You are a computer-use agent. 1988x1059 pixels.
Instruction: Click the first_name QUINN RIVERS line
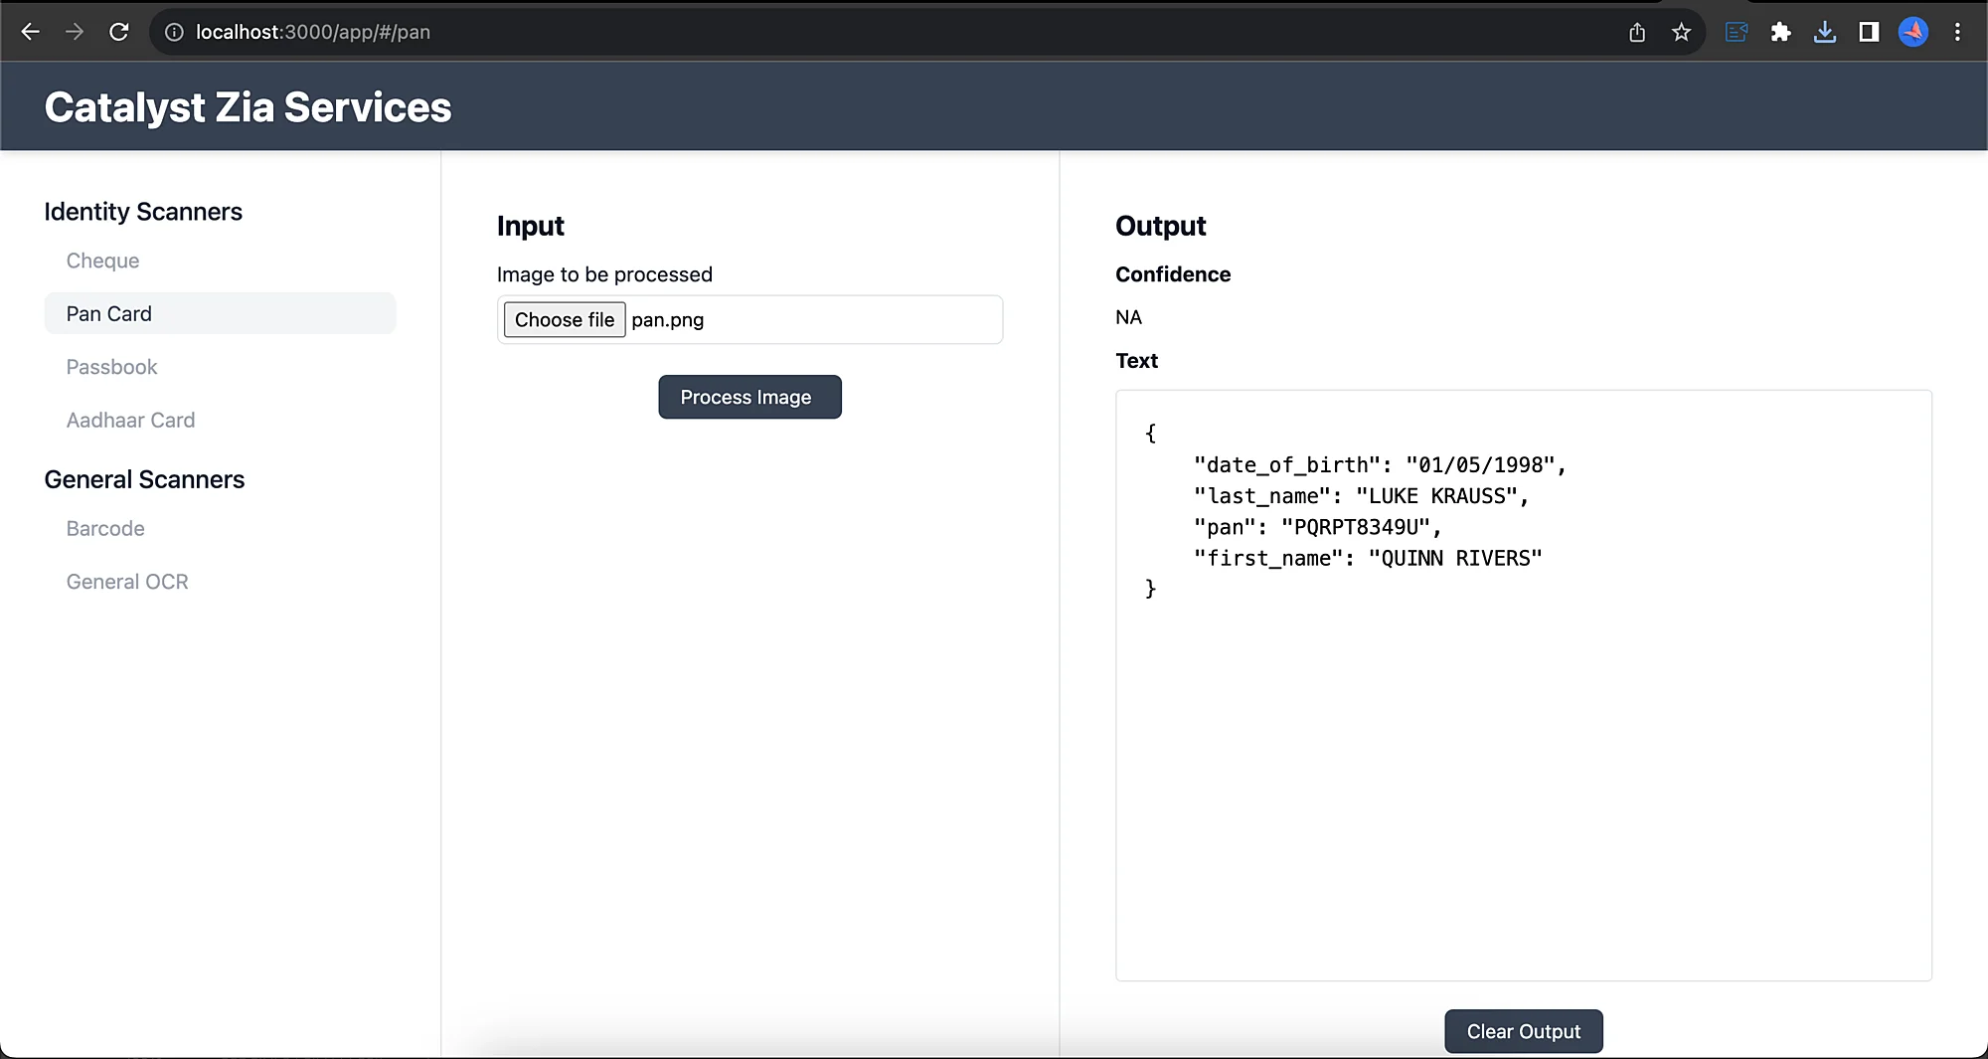(1368, 558)
